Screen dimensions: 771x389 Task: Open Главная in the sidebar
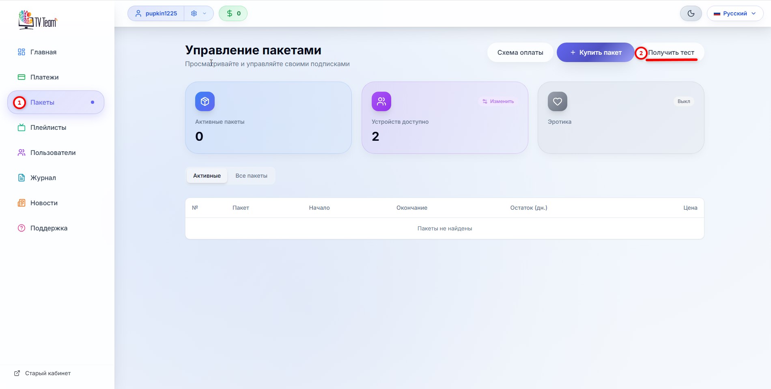point(43,52)
